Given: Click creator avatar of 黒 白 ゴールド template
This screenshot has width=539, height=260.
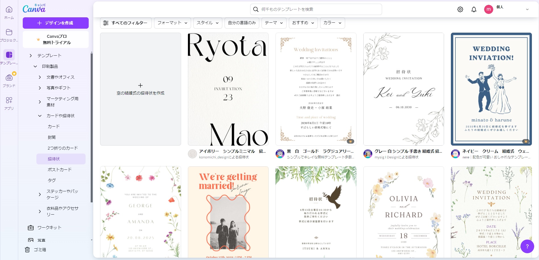Looking at the screenshot, I should point(280,154).
